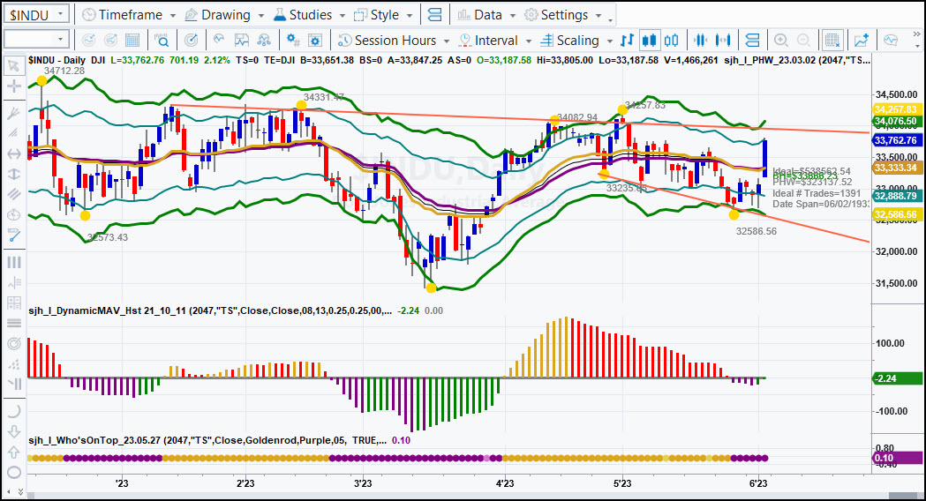
Task: Click the 4'23 date label on time axis
Action: pyautogui.click(x=504, y=483)
